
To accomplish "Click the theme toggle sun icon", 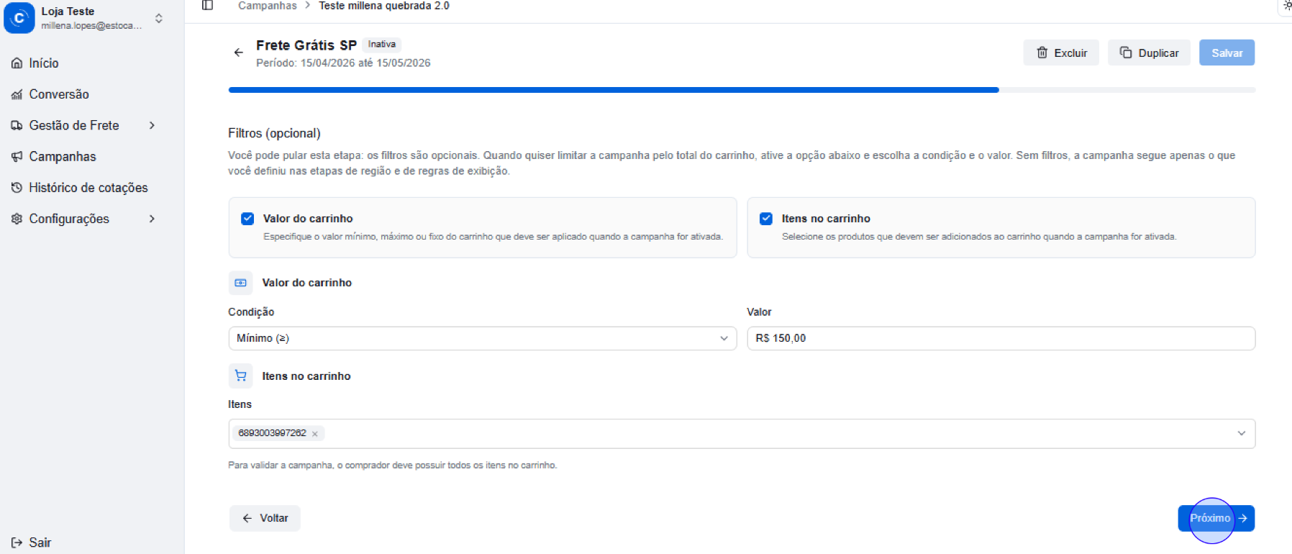I will [1286, 6].
